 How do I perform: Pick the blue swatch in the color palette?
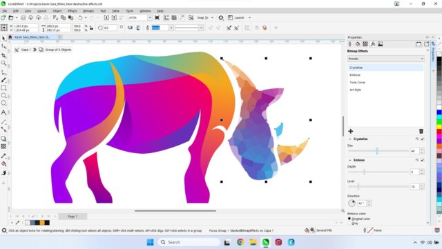click(439, 112)
